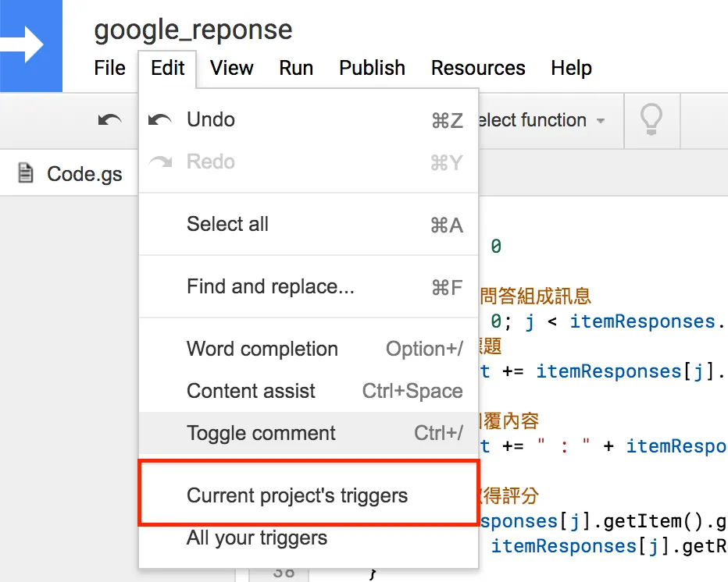
Task: Select Content assist menu entry
Action: coord(309,391)
